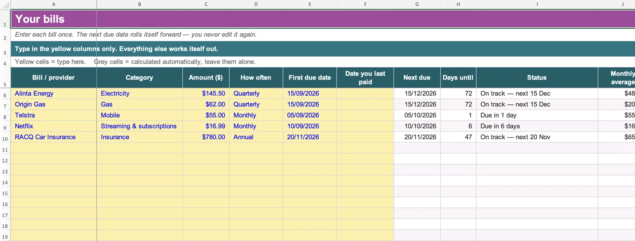
Task: Select the 'Due in 6 days' status
Action: pos(537,126)
